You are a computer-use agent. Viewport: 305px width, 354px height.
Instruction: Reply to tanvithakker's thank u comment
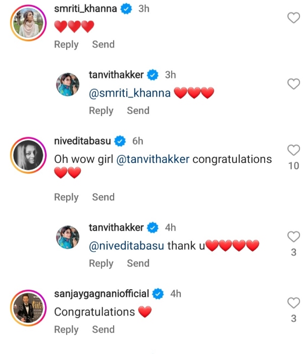pos(101,263)
